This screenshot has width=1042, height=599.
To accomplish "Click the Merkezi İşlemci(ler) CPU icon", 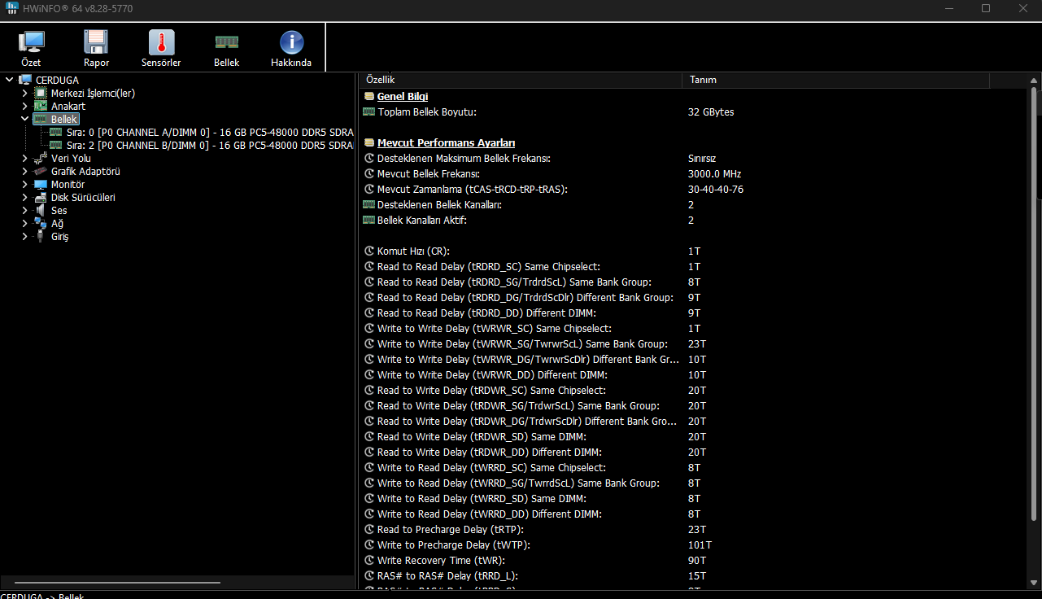I will [41, 93].
